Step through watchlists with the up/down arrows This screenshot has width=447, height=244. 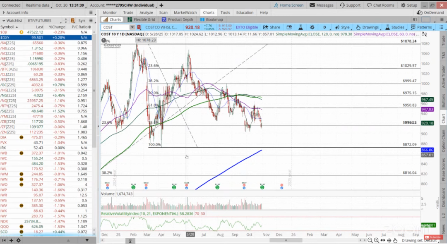pos(66,21)
